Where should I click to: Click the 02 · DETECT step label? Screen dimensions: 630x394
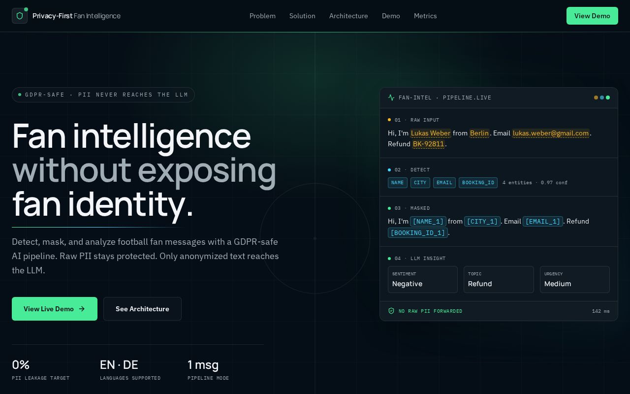point(412,170)
